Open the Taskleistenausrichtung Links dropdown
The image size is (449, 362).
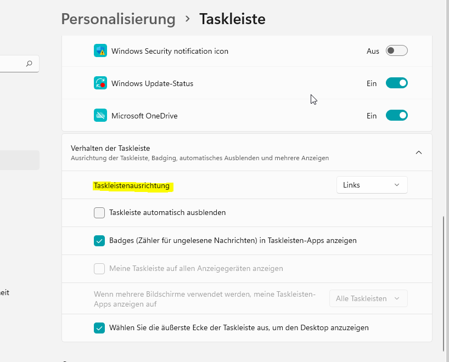click(372, 185)
